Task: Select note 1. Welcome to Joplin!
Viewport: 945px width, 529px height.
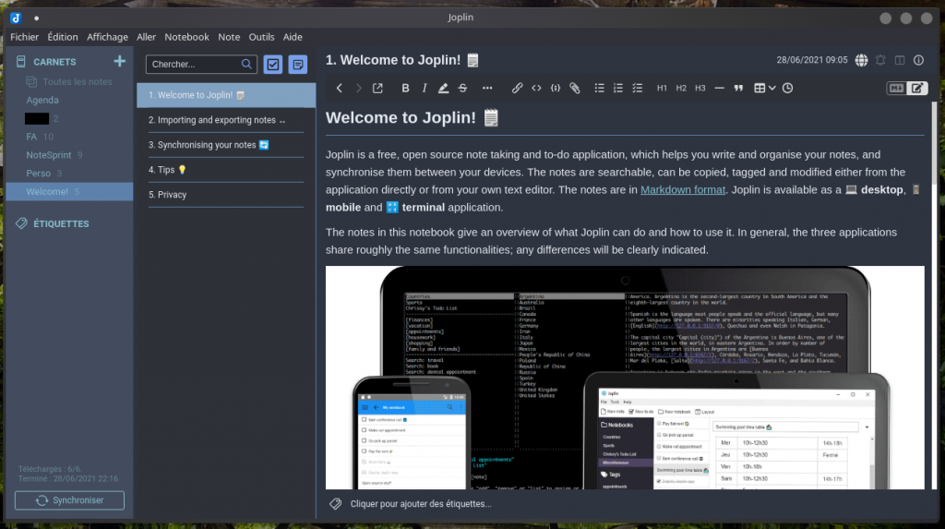Action: [226, 95]
